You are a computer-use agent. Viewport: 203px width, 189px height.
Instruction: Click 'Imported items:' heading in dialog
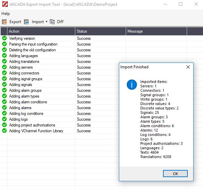[154, 82]
